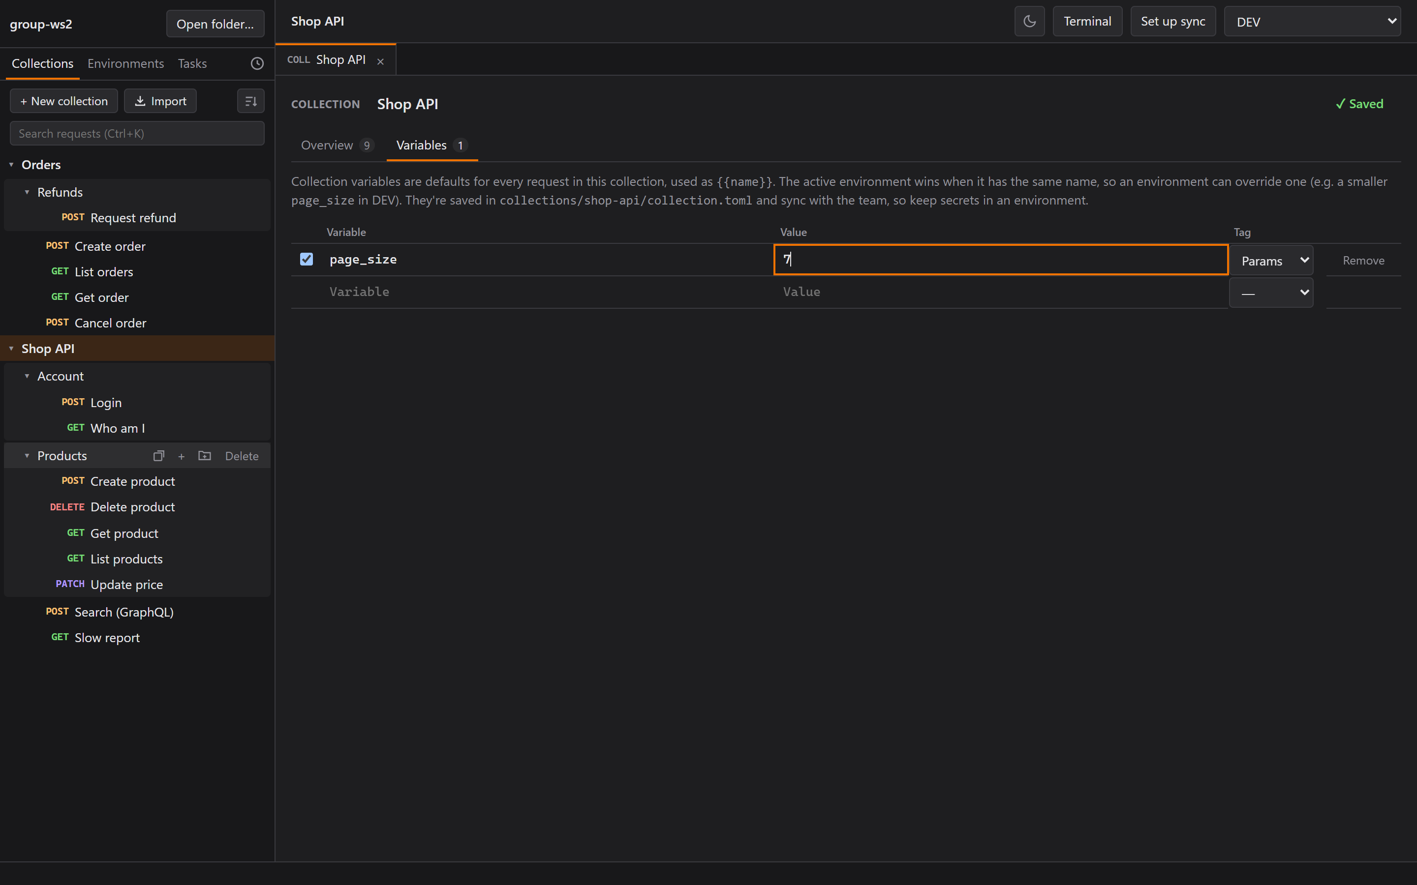Viewport: 1417px width, 885px height.
Task: Collapse the Account folder
Action: tap(27, 376)
